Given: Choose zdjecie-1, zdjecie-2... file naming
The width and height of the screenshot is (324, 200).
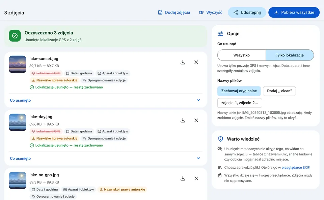Looking at the screenshot, I should [x=240, y=103].
